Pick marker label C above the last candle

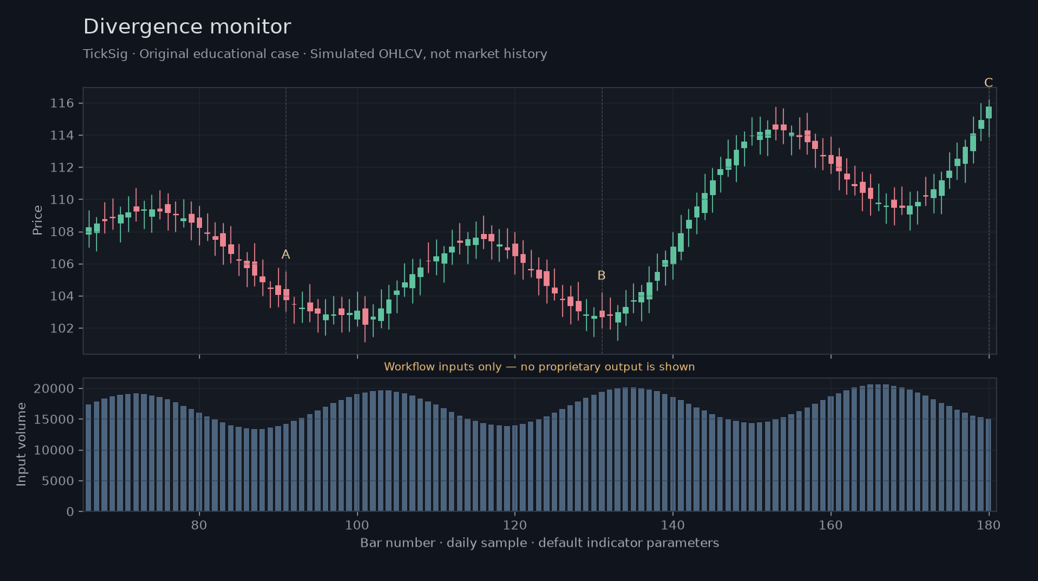(988, 83)
